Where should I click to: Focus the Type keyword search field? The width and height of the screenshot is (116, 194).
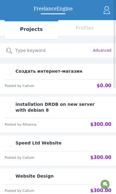(52, 50)
